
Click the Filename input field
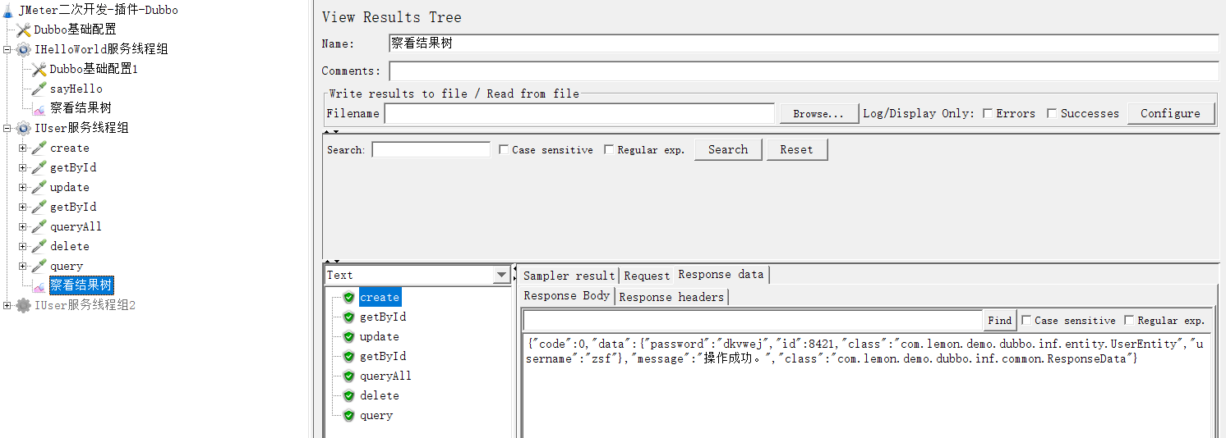coord(579,114)
